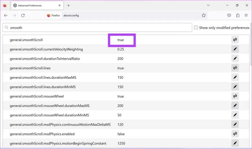Toggle general.smoothScroll.lines preference value
The image size is (252, 149).
point(235,68)
